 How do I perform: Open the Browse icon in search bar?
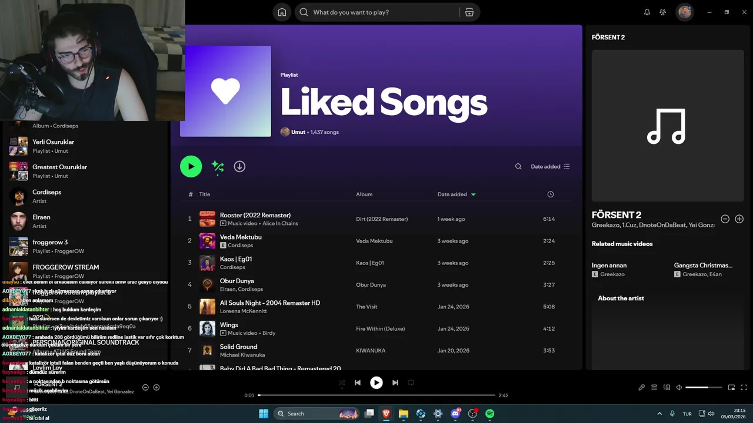(469, 12)
